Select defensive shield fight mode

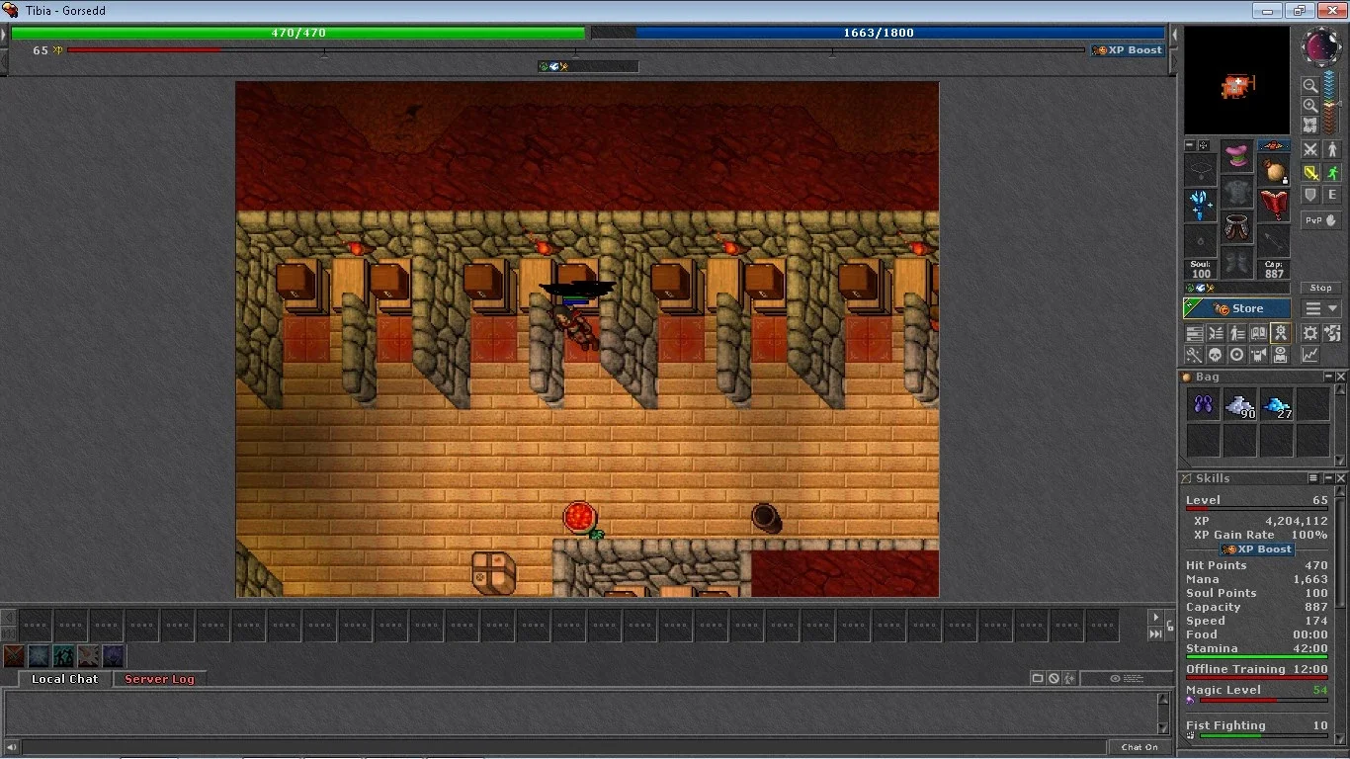(1310, 196)
